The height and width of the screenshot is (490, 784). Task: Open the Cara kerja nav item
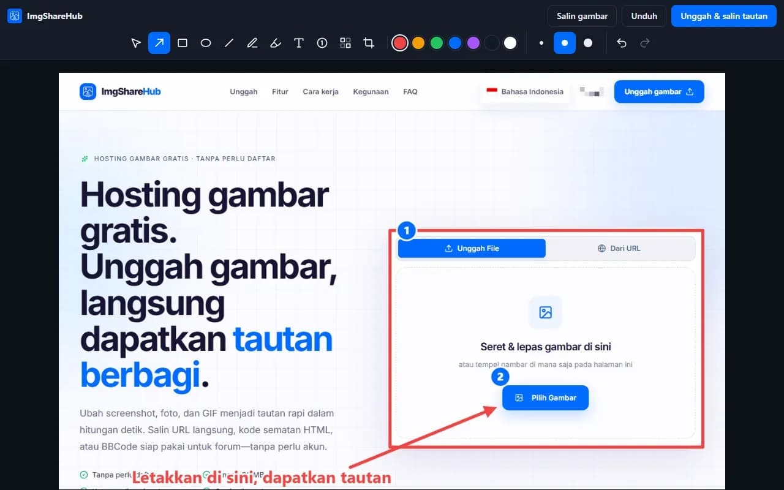(320, 92)
